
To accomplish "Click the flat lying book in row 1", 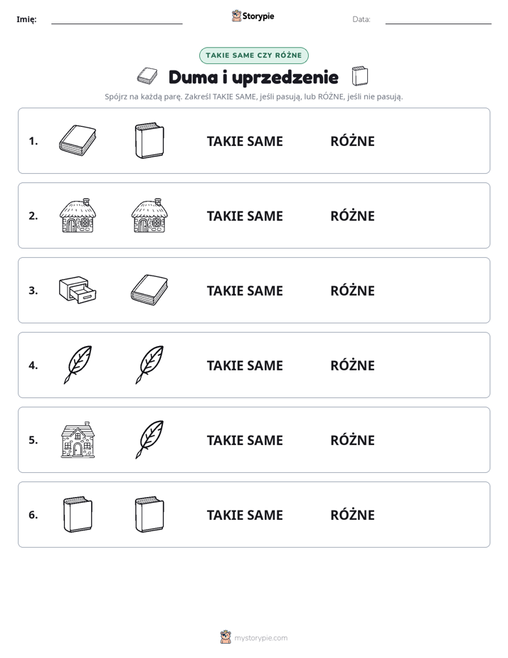I will pyautogui.click(x=78, y=140).
